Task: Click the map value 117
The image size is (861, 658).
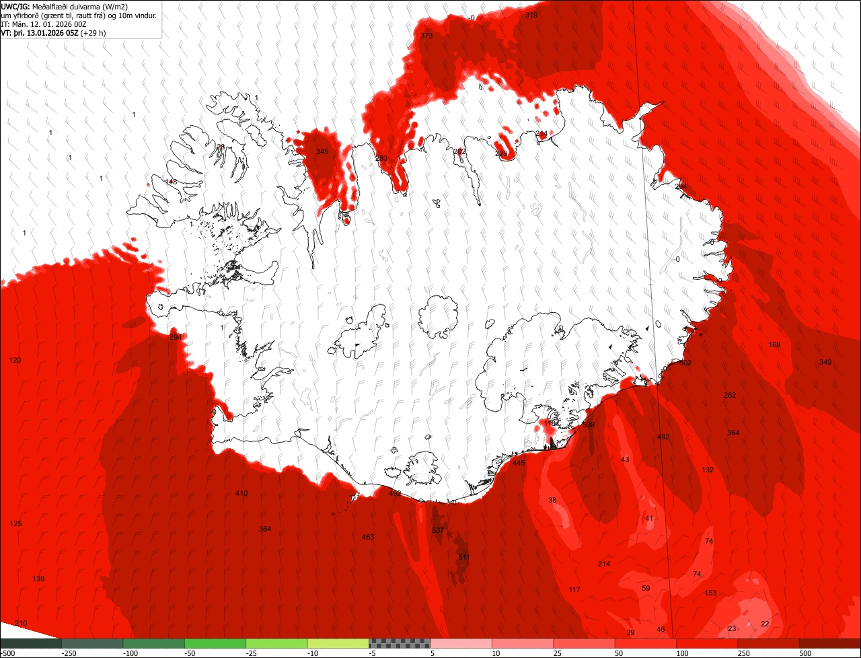Action: tap(574, 589)
